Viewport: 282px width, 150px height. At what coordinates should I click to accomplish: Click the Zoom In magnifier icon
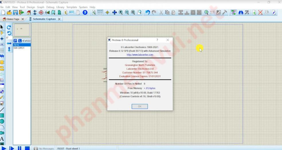pyautogui.click(x=121, y=12)
